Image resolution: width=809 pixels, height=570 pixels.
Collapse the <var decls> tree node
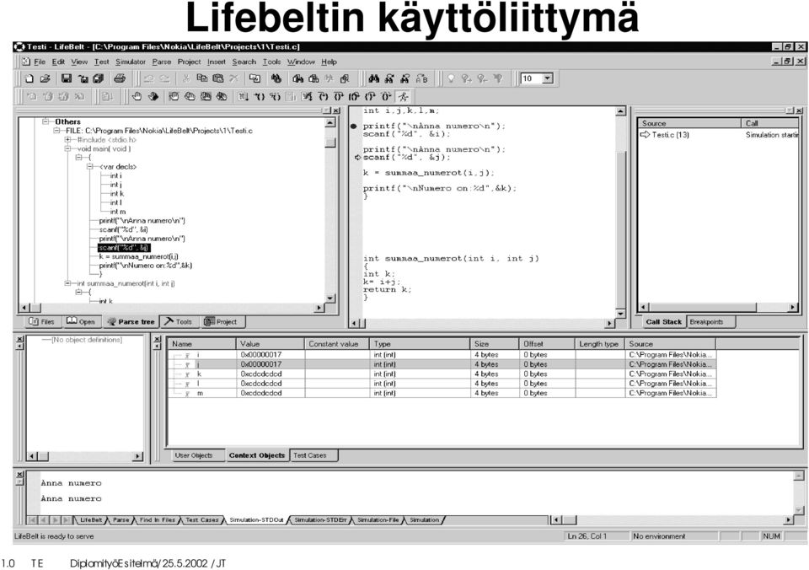[90, 167]
